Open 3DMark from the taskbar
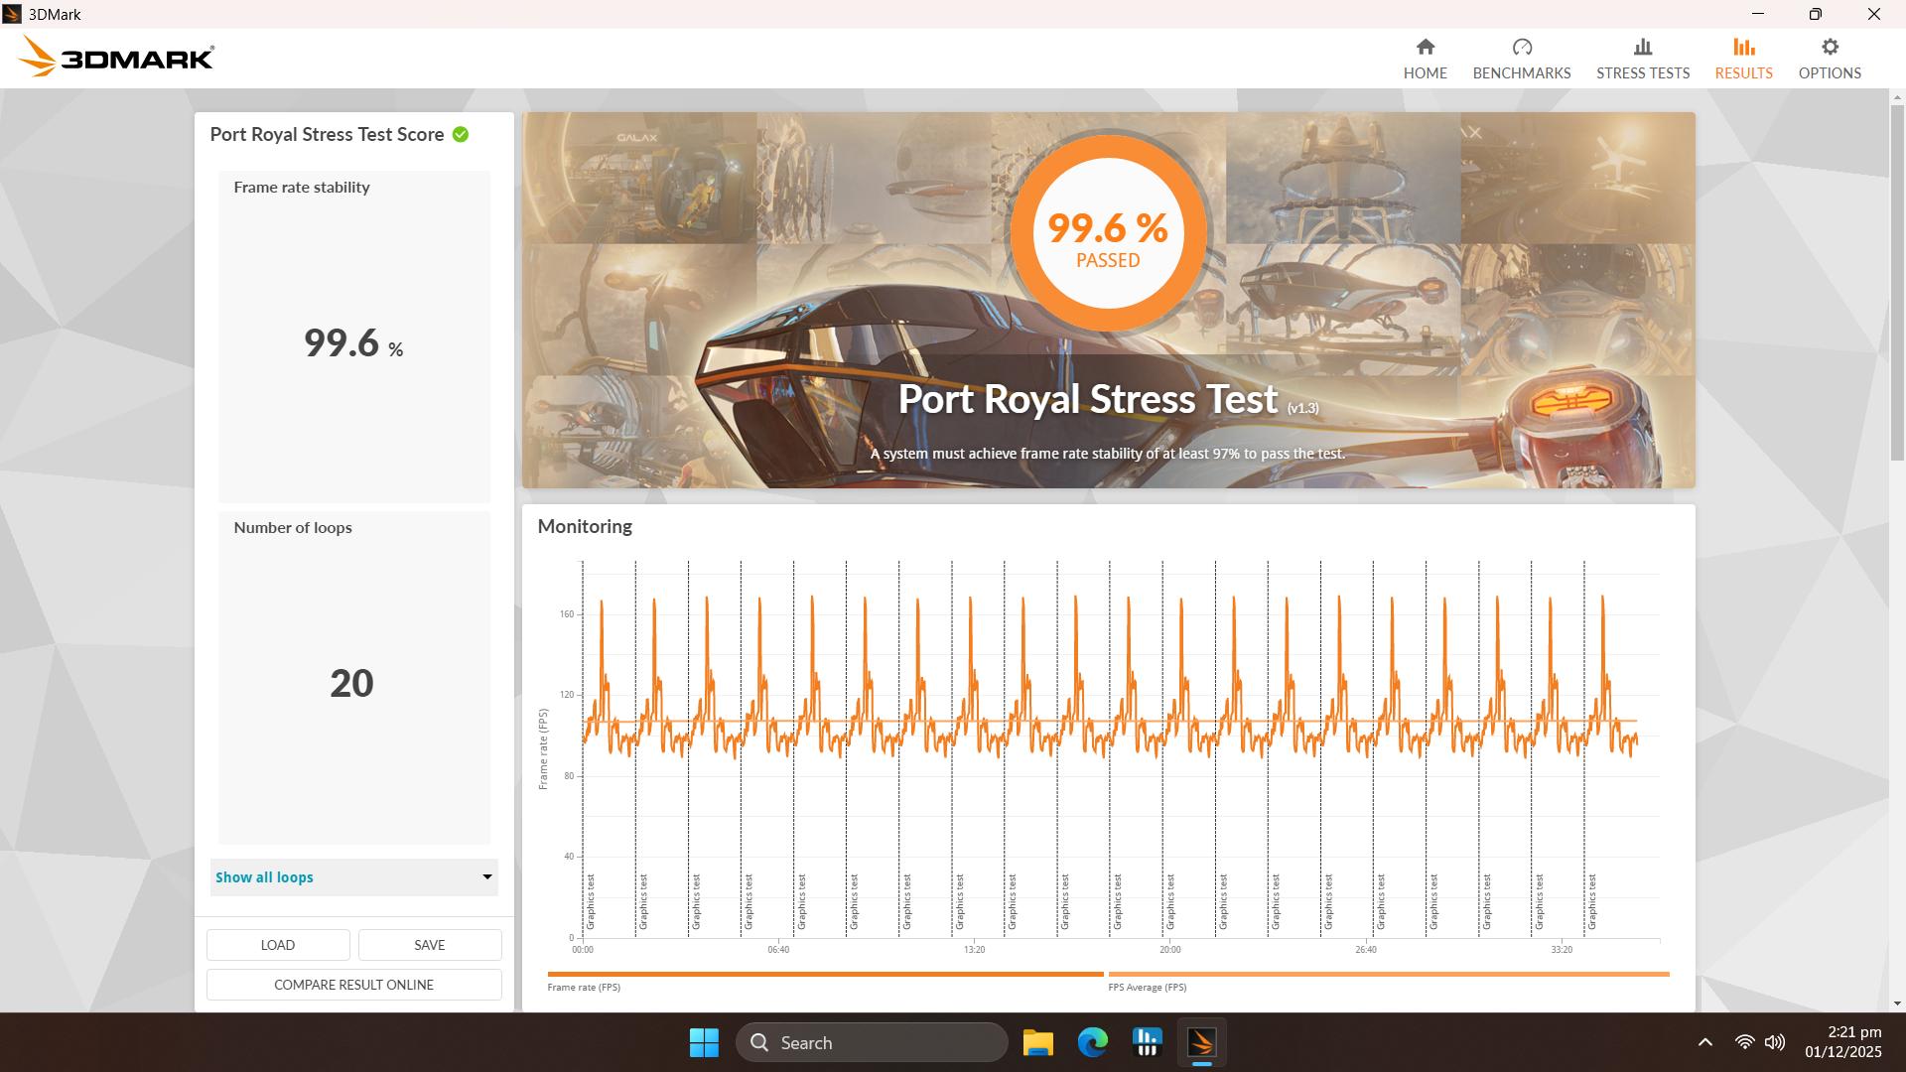This screenshot has height=1072, width=1906. [1201, 1042]
